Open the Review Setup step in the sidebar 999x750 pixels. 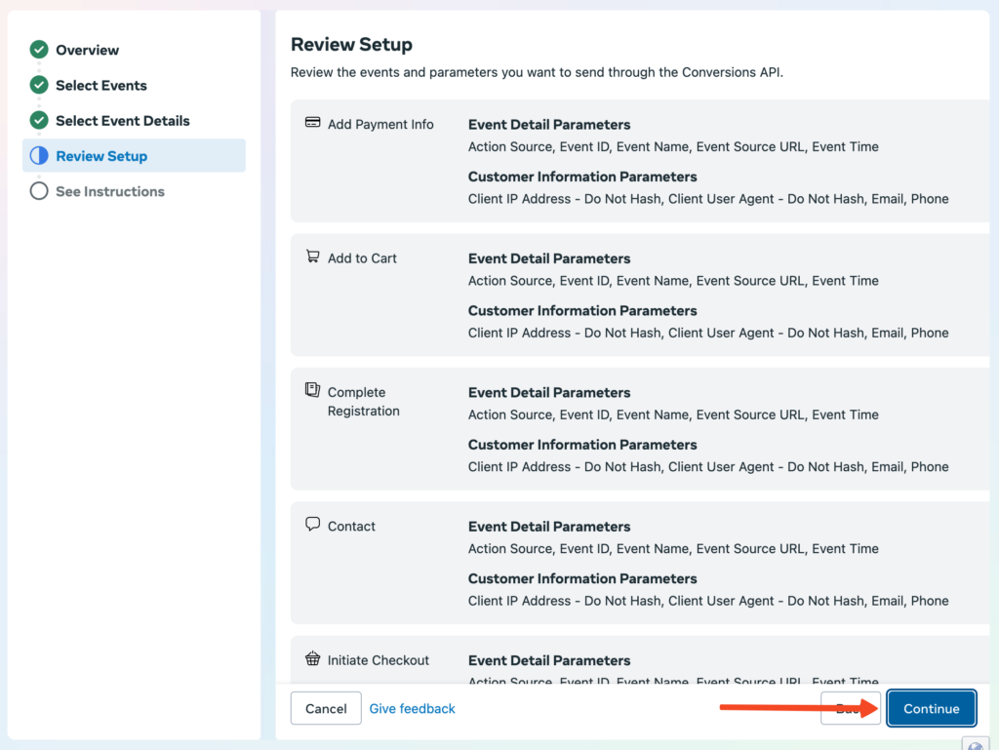(102, 155)
